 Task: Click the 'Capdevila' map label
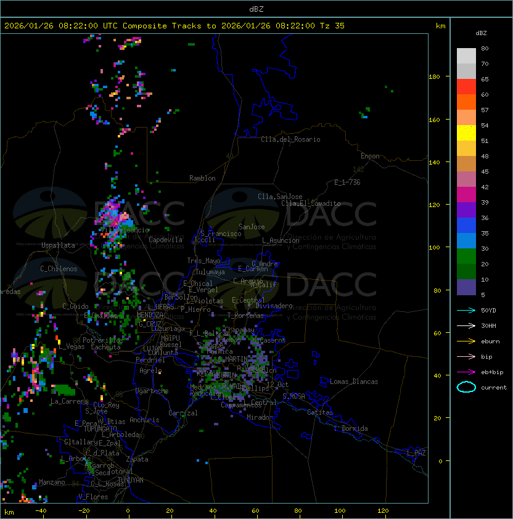click(165, 240)
